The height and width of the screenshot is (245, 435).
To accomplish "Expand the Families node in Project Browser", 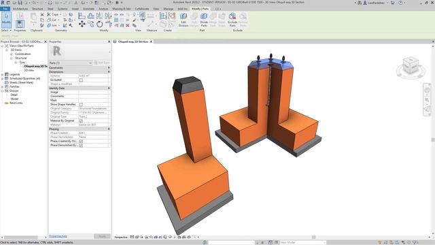I will pyautogui.click(x=2, y=86).
